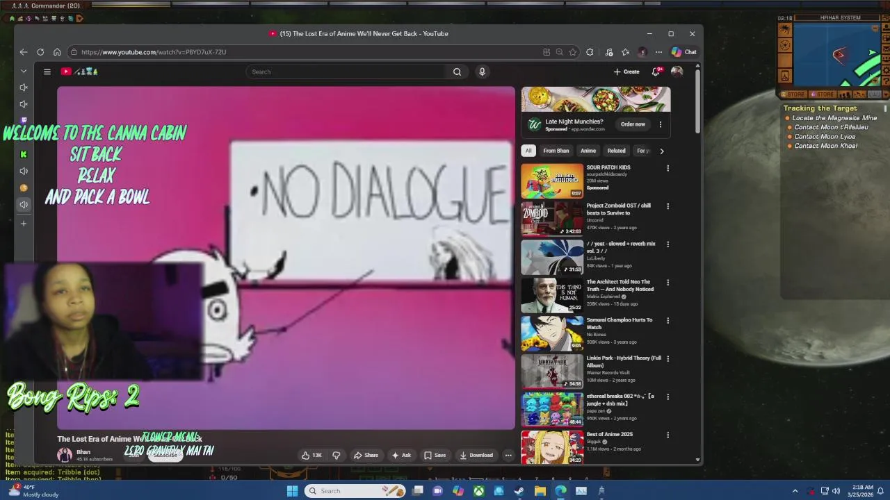Open options menu for SOUR PATCH KIDS video
This screenshot has height=500, width=890.
click(x=667, y=168)
